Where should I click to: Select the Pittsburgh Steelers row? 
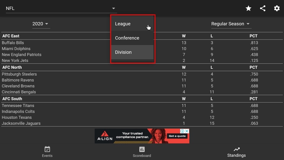click(x=142, y=74)
